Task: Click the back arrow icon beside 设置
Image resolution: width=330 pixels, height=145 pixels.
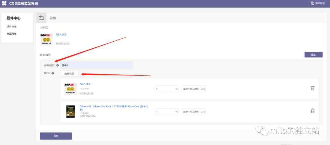Action: pos(41,18)
